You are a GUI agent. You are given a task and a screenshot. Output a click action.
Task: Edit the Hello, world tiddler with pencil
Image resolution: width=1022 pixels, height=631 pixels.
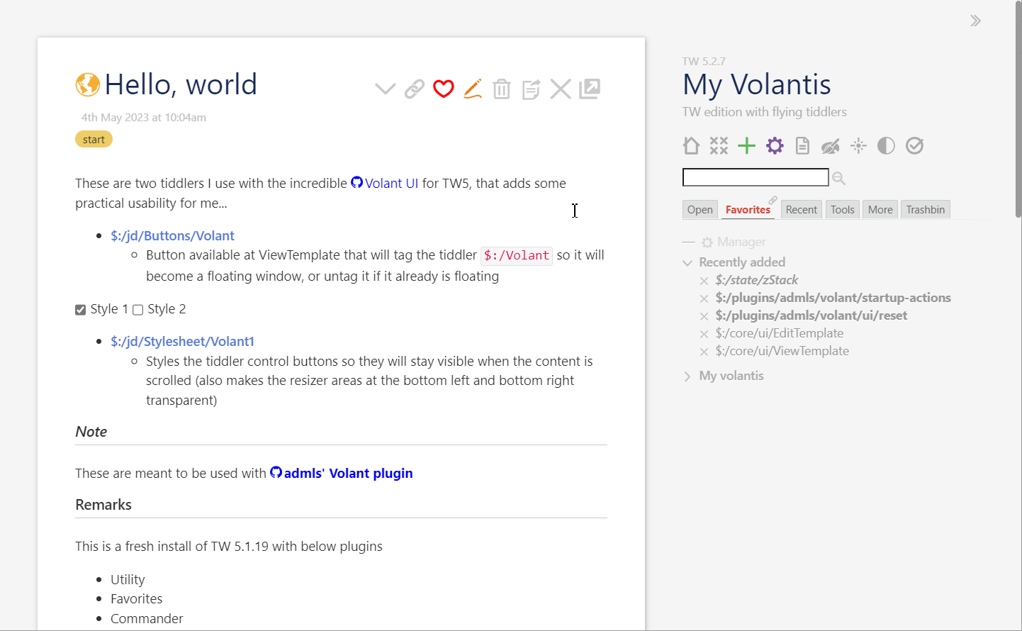[473, 89]
